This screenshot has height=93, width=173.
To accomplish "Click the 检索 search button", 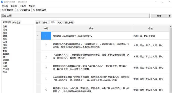I will pyautogui.click(x=159, y=16).
